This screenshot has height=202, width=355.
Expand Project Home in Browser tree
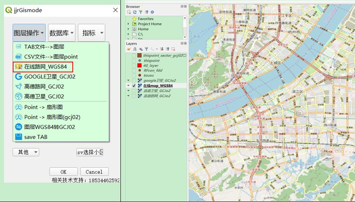128,24
